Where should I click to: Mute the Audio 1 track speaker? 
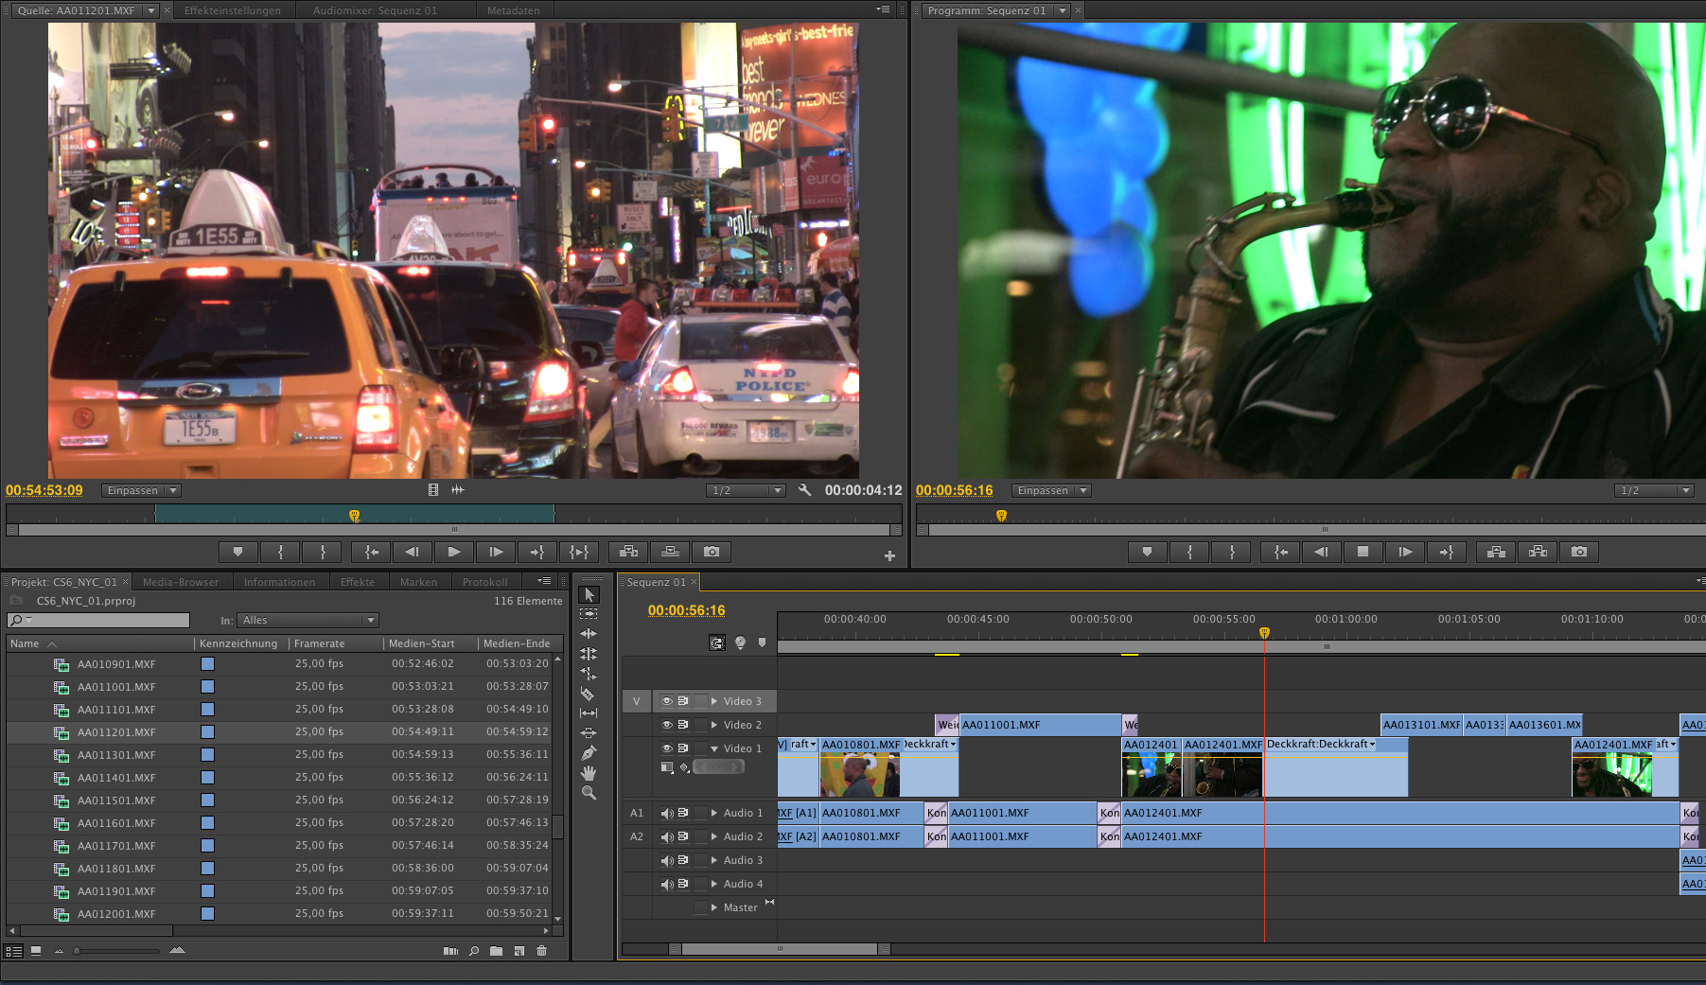[x=666, y=813]
